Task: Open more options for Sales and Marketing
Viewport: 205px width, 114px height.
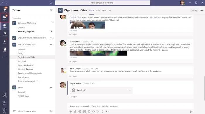Action: tap(51, 23)
